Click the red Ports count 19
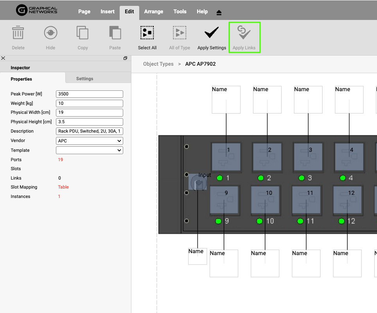This screenshot has width=377, height=313. [x=60, y=160]
